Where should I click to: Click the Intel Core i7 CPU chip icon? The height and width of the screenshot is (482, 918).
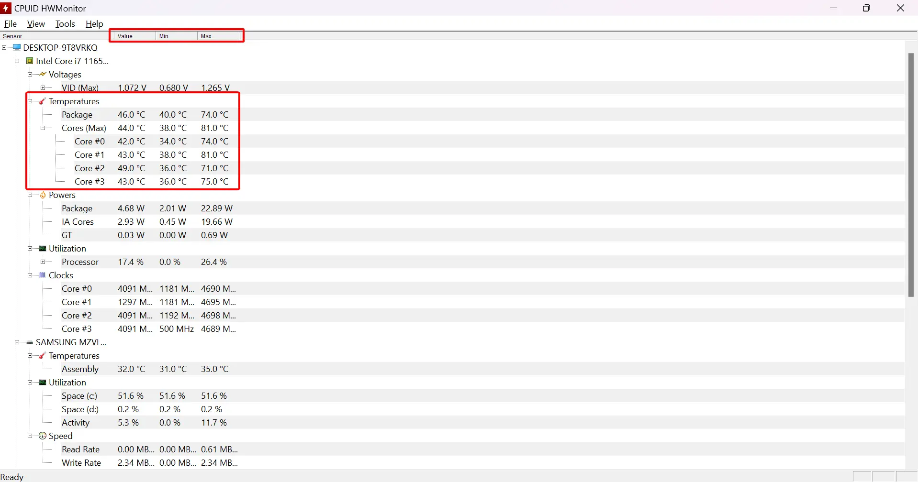click(x=30, y=61)
